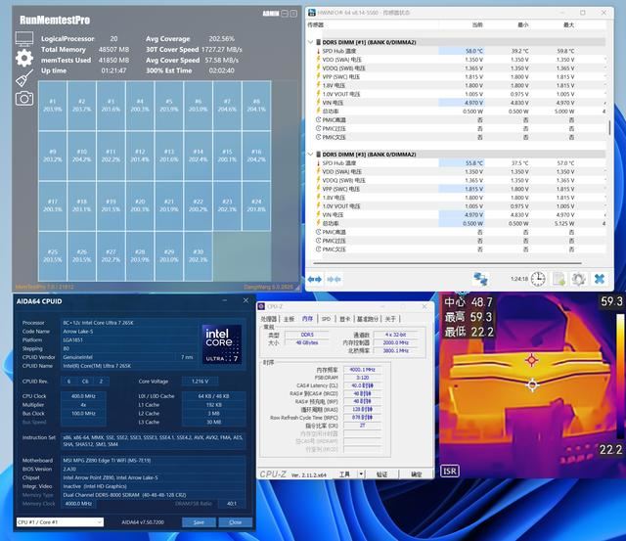This screenshot has width=626, height=541.
Task: Open HWiNFO sensor settings gear
Action: pyautogui.click(x=578, y=279)
